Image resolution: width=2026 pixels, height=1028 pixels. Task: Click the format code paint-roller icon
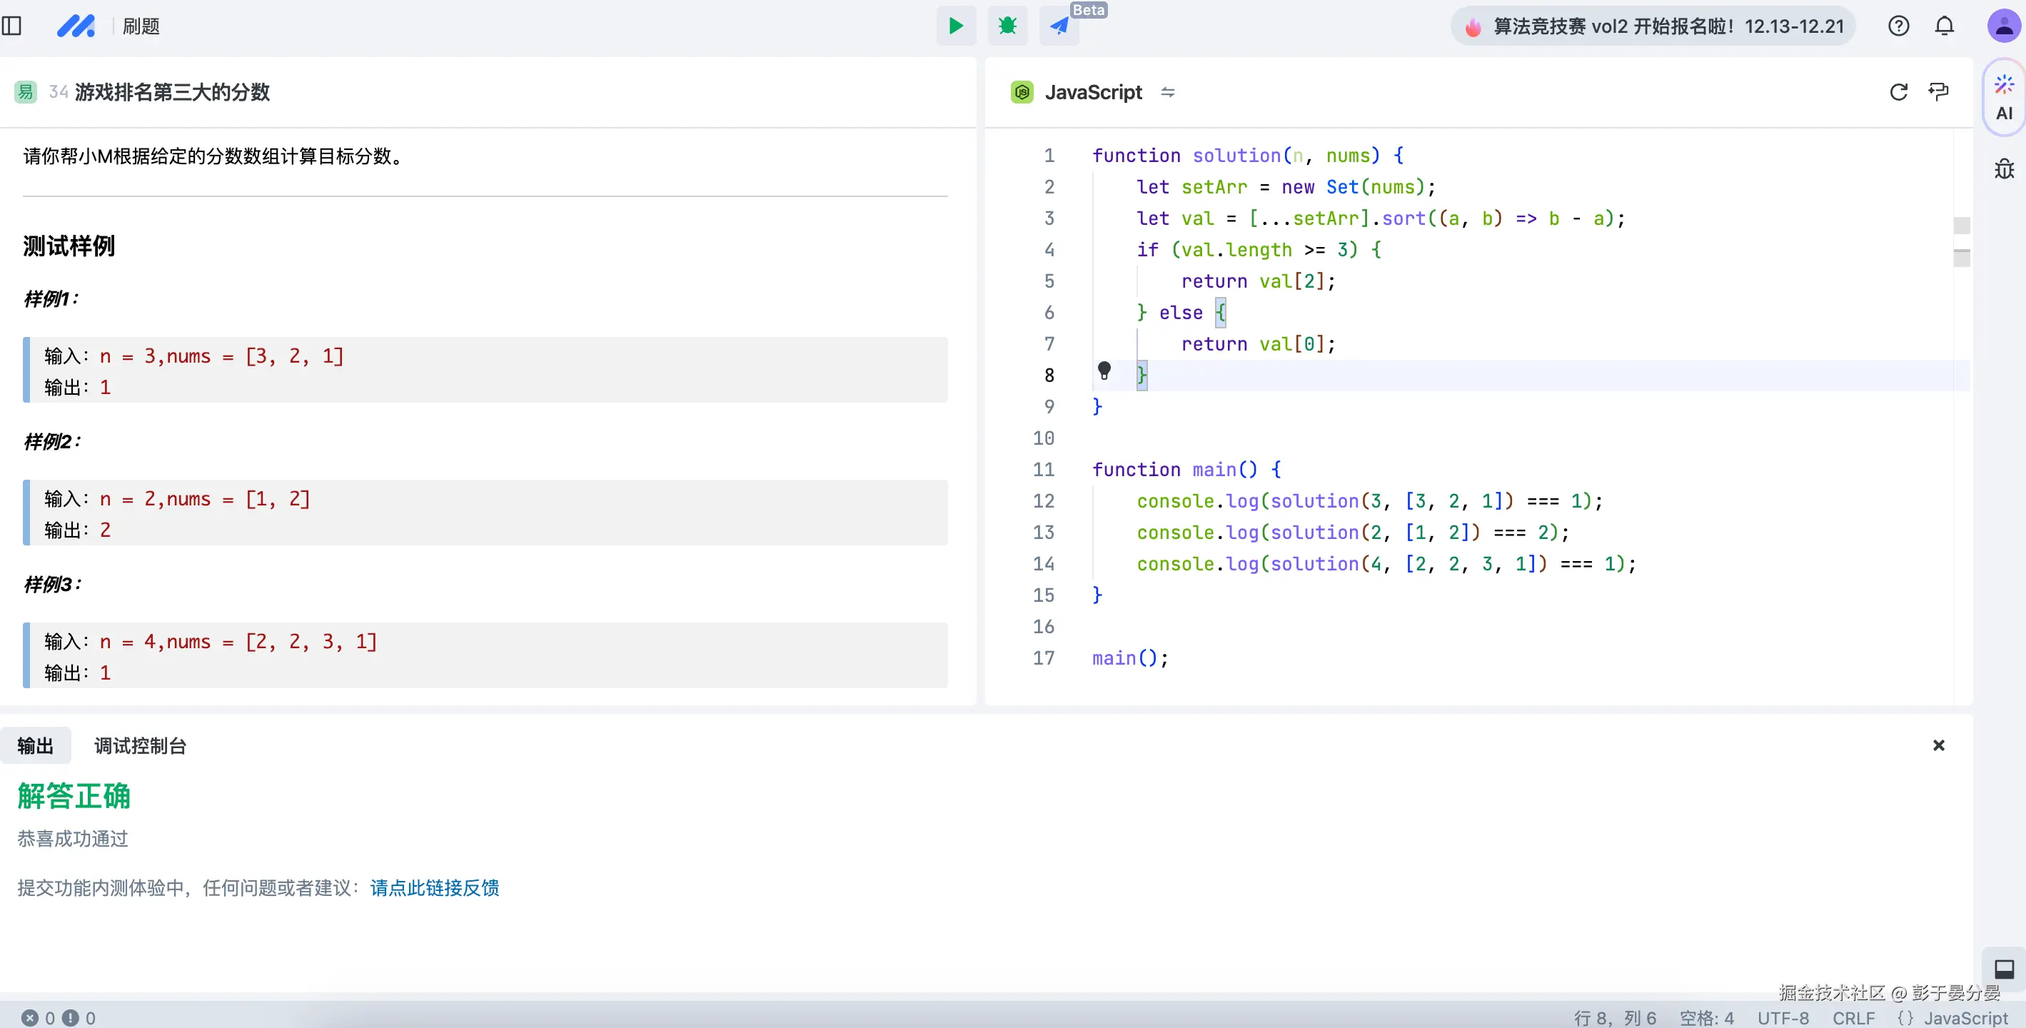[x=1938, y=92]
